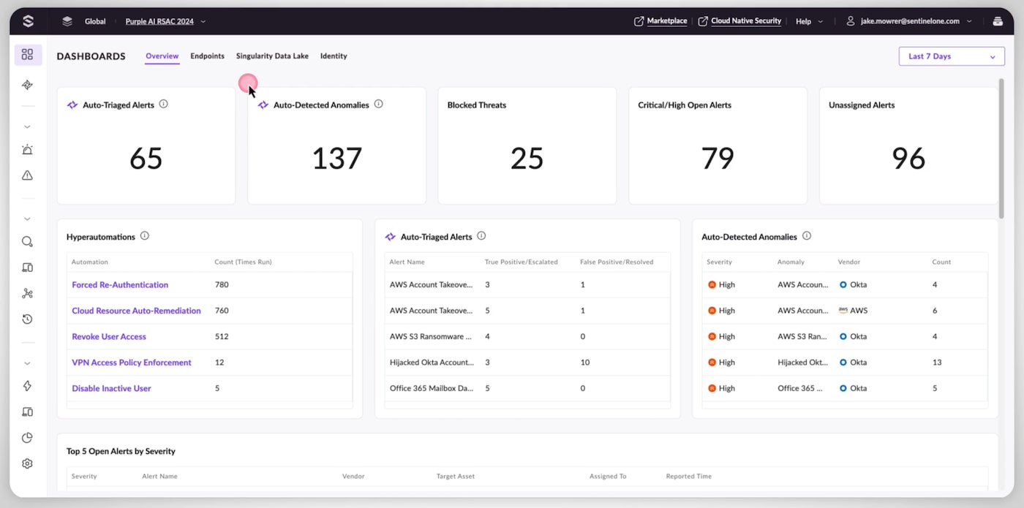Open the jake.mowrer@sentinelone.com account dropdown
The width and height of the screenshot is (1024, 508).
(x=909, y=21)
